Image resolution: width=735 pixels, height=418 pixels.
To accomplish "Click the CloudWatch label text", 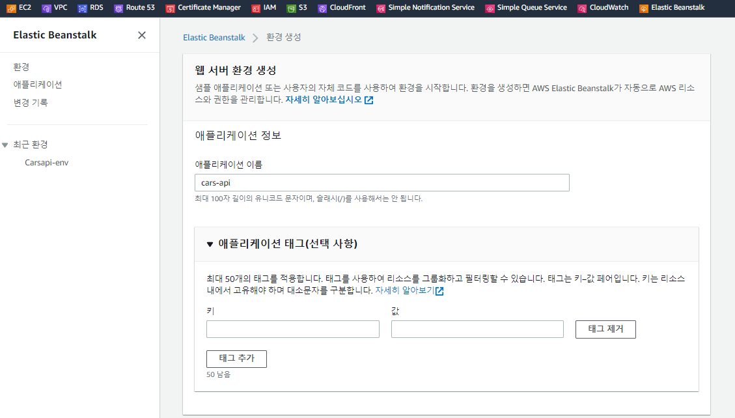I will tap(609, 8).
